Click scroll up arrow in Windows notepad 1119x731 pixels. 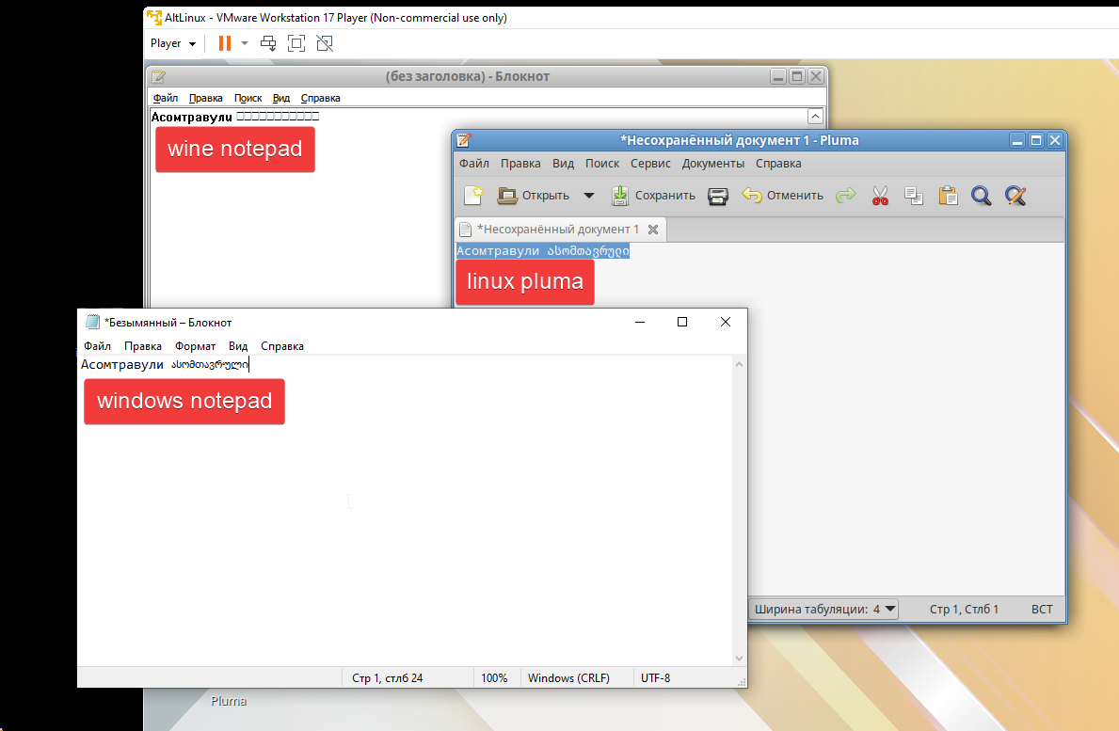[x=740, y=364]
